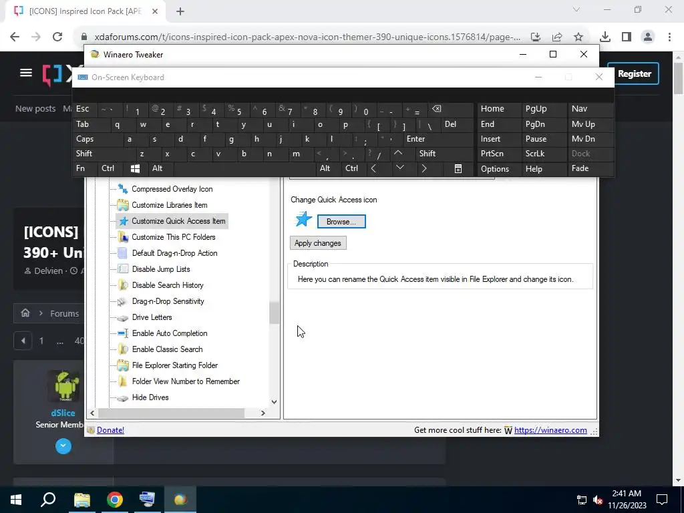Click the Enter key on On-Screen Keyboard
This screenshot has width=684, height=513.
437,139
